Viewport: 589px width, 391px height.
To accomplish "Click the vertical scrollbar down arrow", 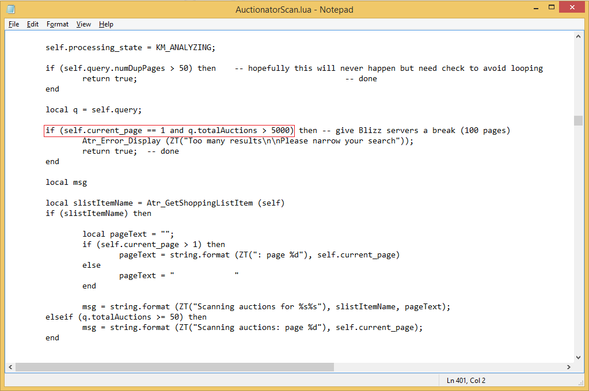I will tap(578, 358).
